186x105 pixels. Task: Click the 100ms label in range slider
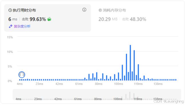click(118, 99)
